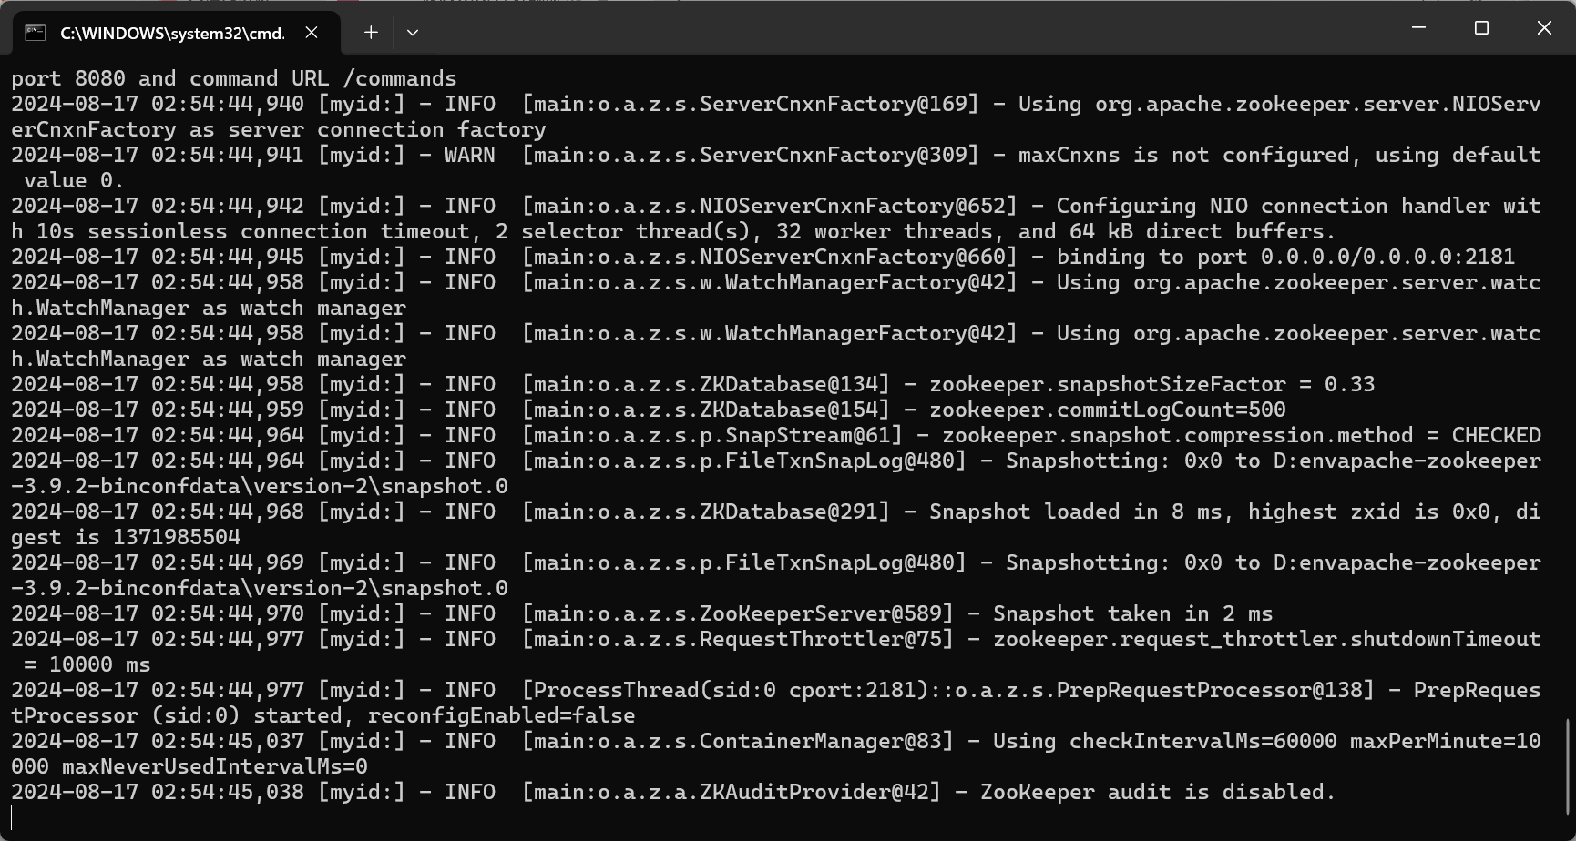The height and width of the screenshot is (841, 1576).
Task: Click 'Snapshot loaded in 8 ms' text
Action: coord(1075,512)
